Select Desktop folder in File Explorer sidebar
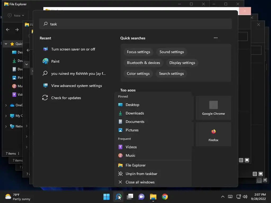This screenshot has width=271, height=203. (x=17, y=52)
